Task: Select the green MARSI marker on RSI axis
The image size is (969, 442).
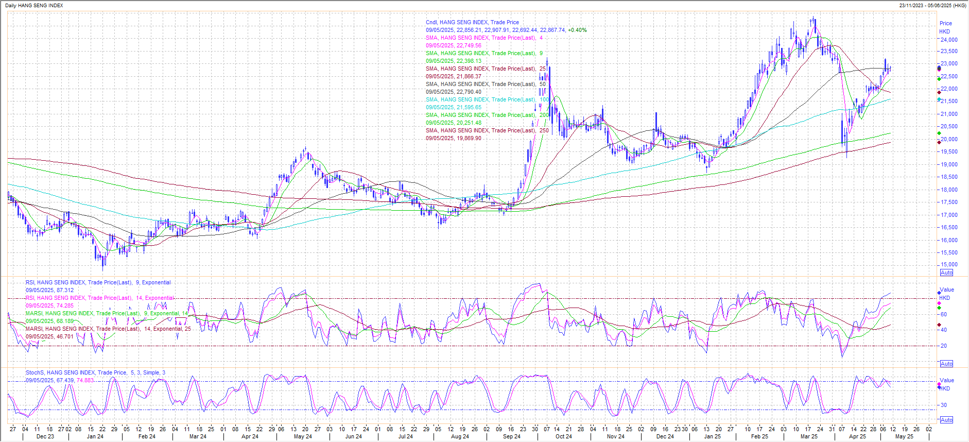Action: pyautogui.click(x=939, y=308)
